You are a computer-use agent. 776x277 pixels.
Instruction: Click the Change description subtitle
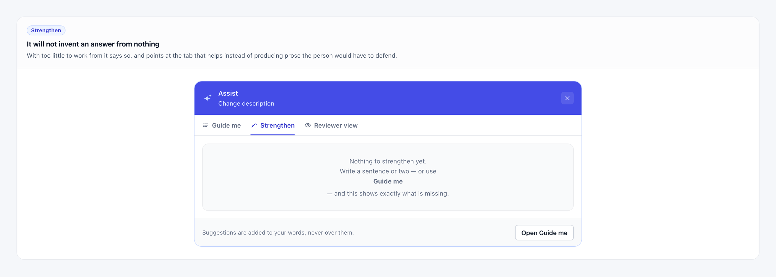pyautogui.click(x=246, y=103)
